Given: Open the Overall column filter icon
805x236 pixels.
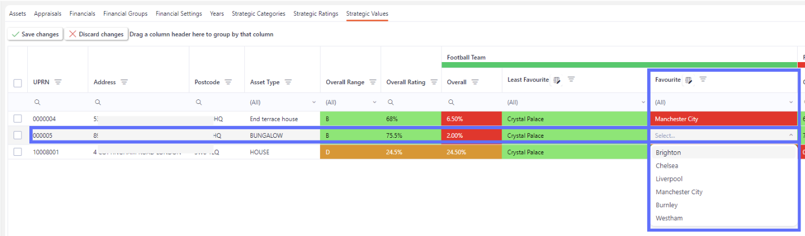Looking at the screenshot, I should tap(475, 82).
